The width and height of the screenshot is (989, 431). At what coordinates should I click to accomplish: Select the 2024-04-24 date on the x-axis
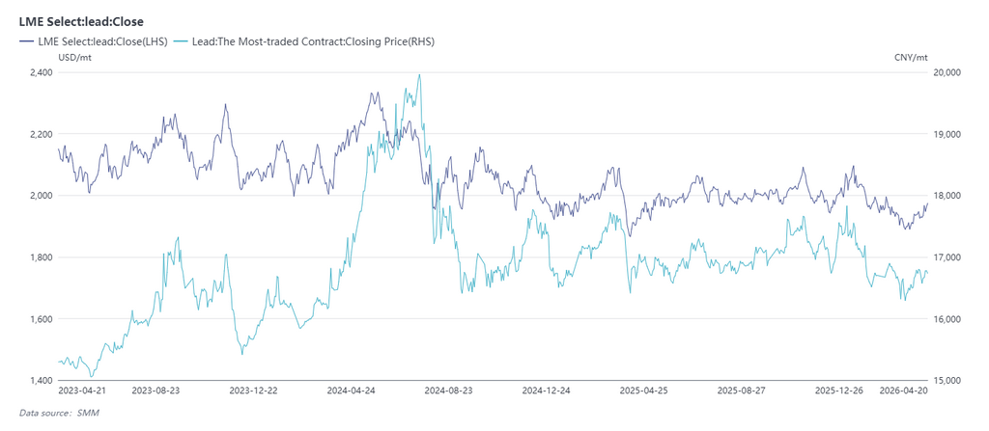pyautogui.click(x=352, y=392)
